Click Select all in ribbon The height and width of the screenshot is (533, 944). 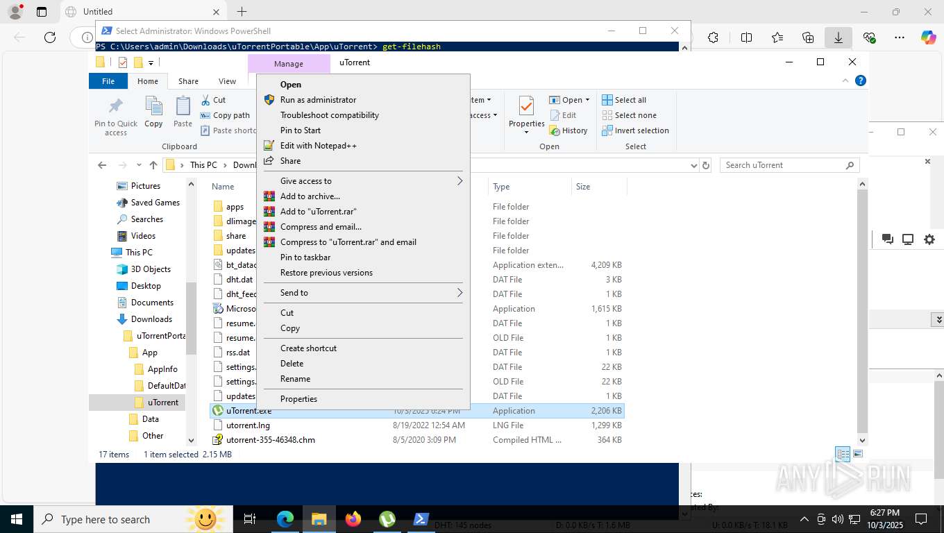click(x=624, y=100)
